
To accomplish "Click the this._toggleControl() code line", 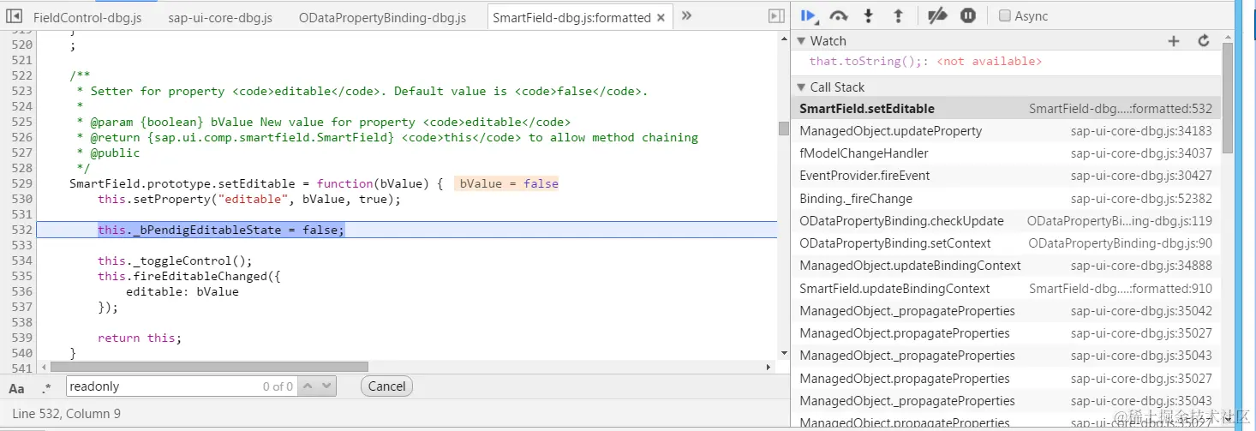I will (x=176, y=260).
